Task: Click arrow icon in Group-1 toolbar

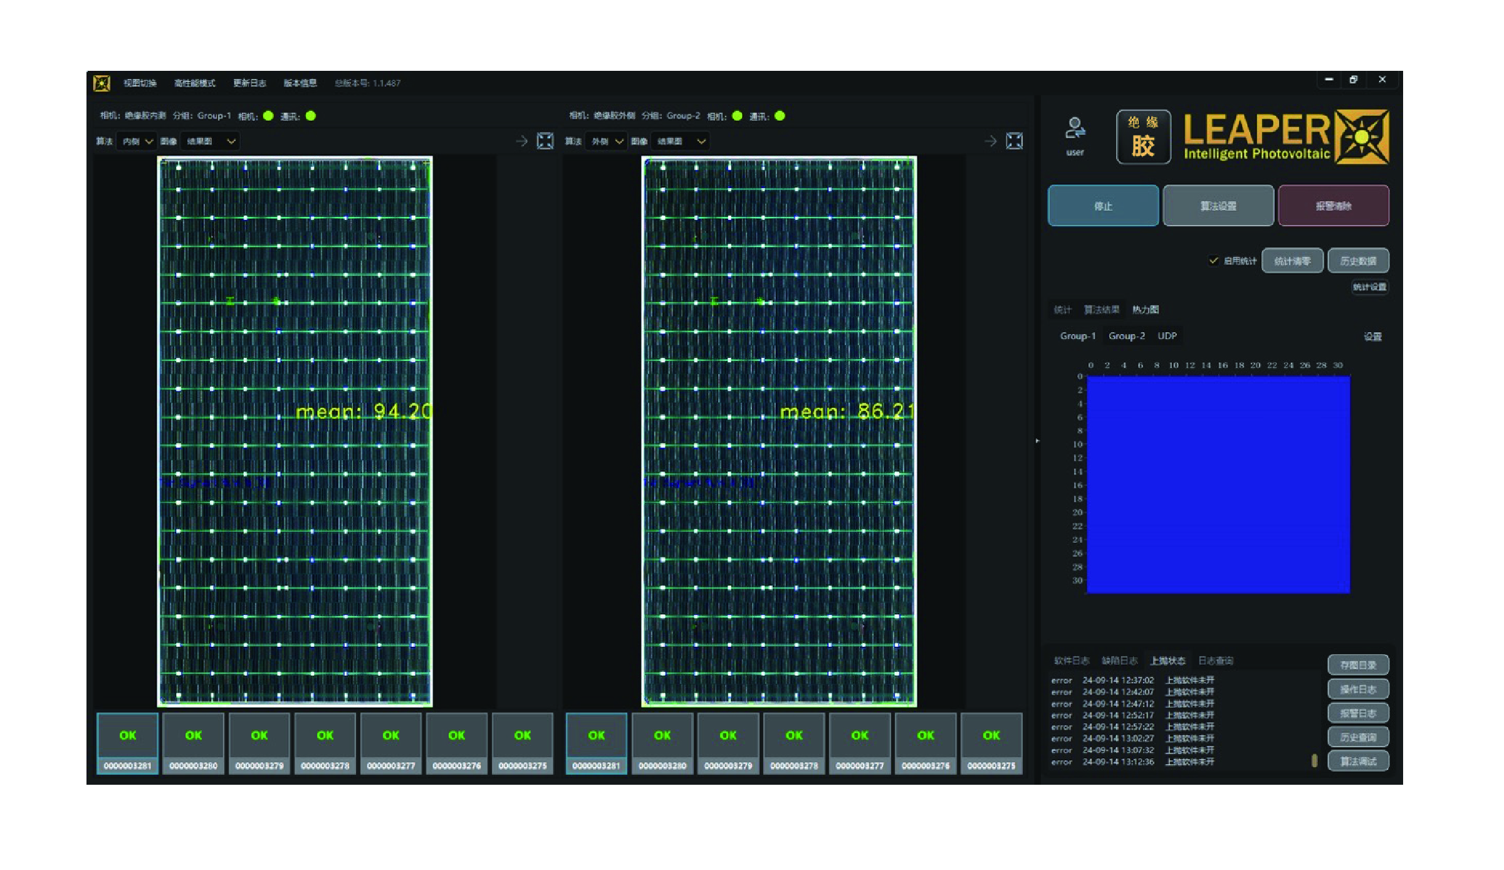Action: coord(521,141)
